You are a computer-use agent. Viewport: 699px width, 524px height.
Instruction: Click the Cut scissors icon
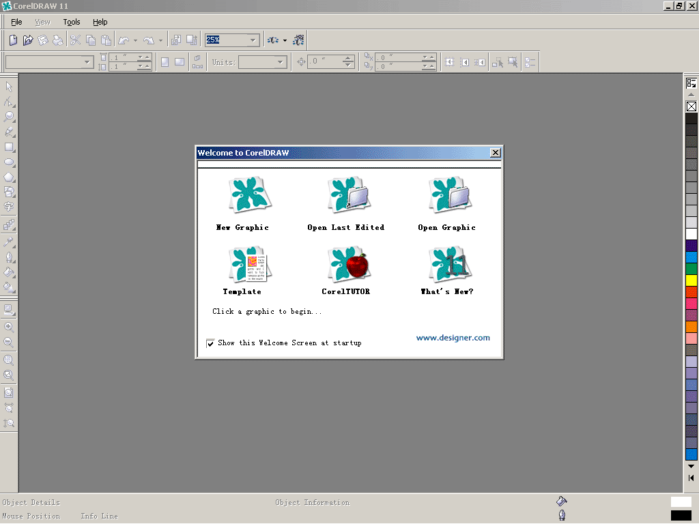point(75,40)
